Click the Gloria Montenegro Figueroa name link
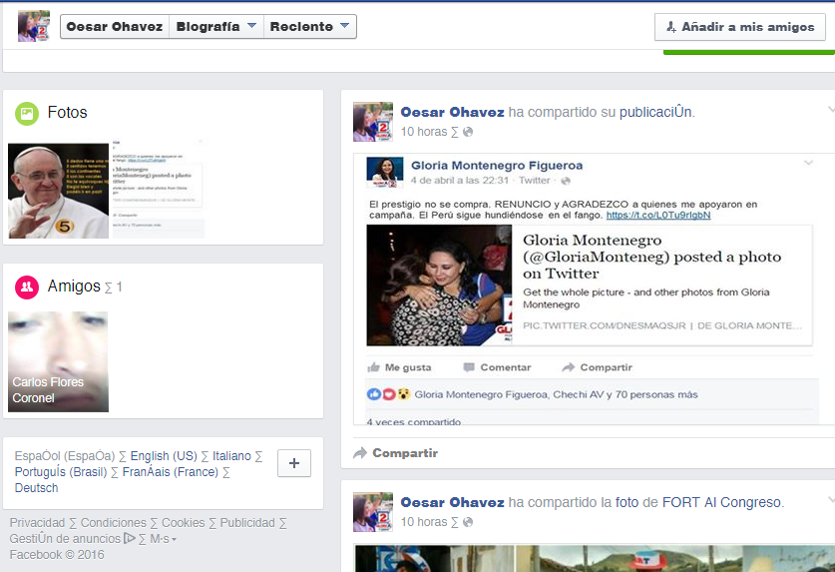The image size is (835, 572). pyautogui.click(x=497, y=166)
